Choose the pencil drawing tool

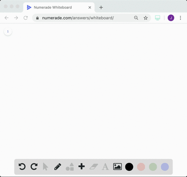[58, 166]
